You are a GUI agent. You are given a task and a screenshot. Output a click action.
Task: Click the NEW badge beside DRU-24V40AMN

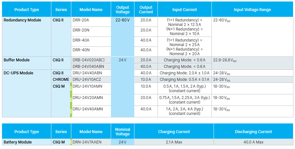coord(71,111)
